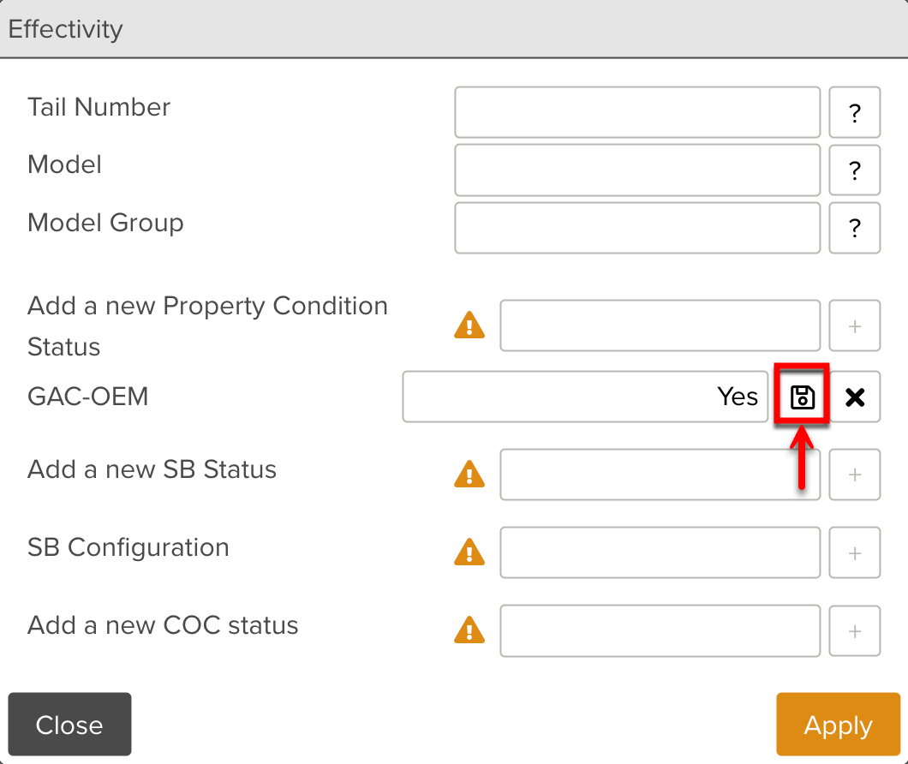
Task: Remove the GAC-OEM entry with X icon
Action: pos(855,397)
